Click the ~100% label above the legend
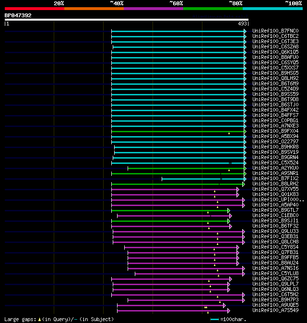The image size is (307, 323). point(294,3)
